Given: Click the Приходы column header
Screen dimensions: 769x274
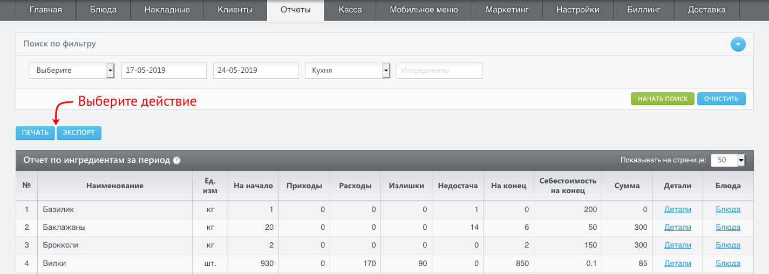Looking at the screenshot, I should [x=304, y=186].
